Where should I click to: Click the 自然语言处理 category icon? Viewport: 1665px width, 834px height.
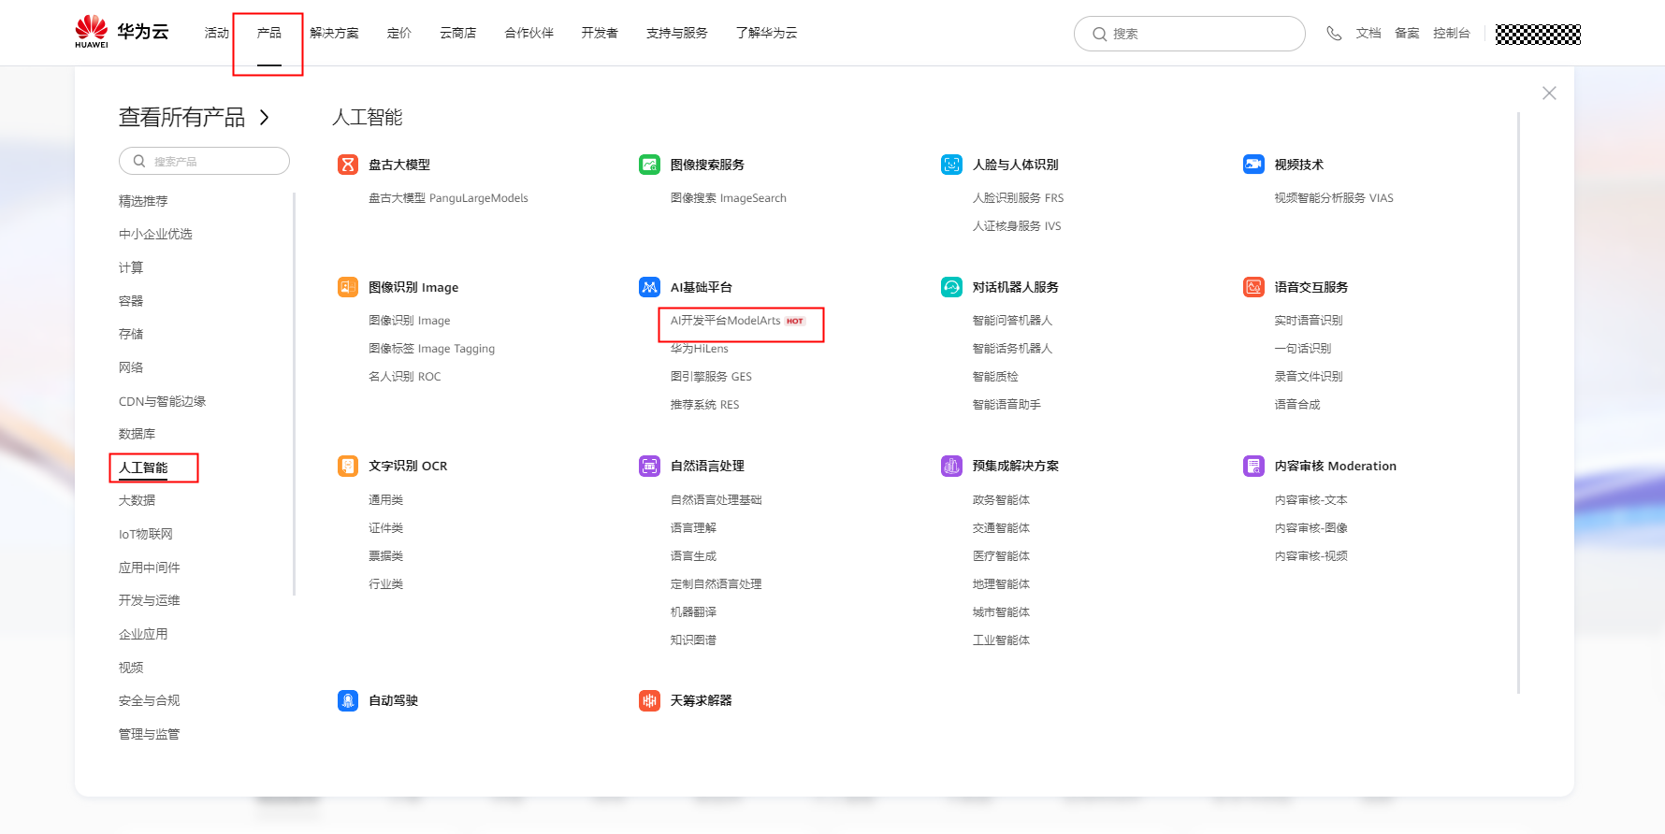[x=649, y=466]
